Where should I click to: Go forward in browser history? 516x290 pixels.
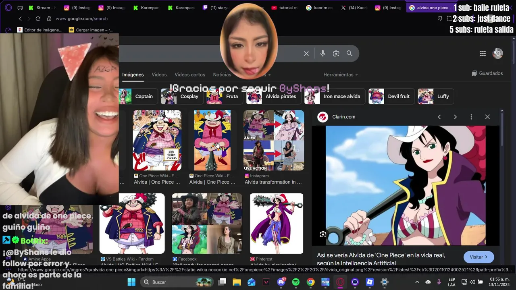point(29,19)
